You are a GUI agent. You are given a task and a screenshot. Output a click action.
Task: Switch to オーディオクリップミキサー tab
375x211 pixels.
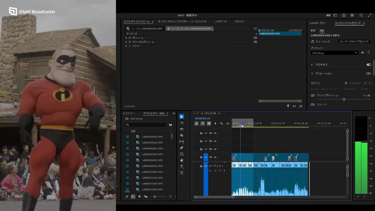click(x=182, y=21)
